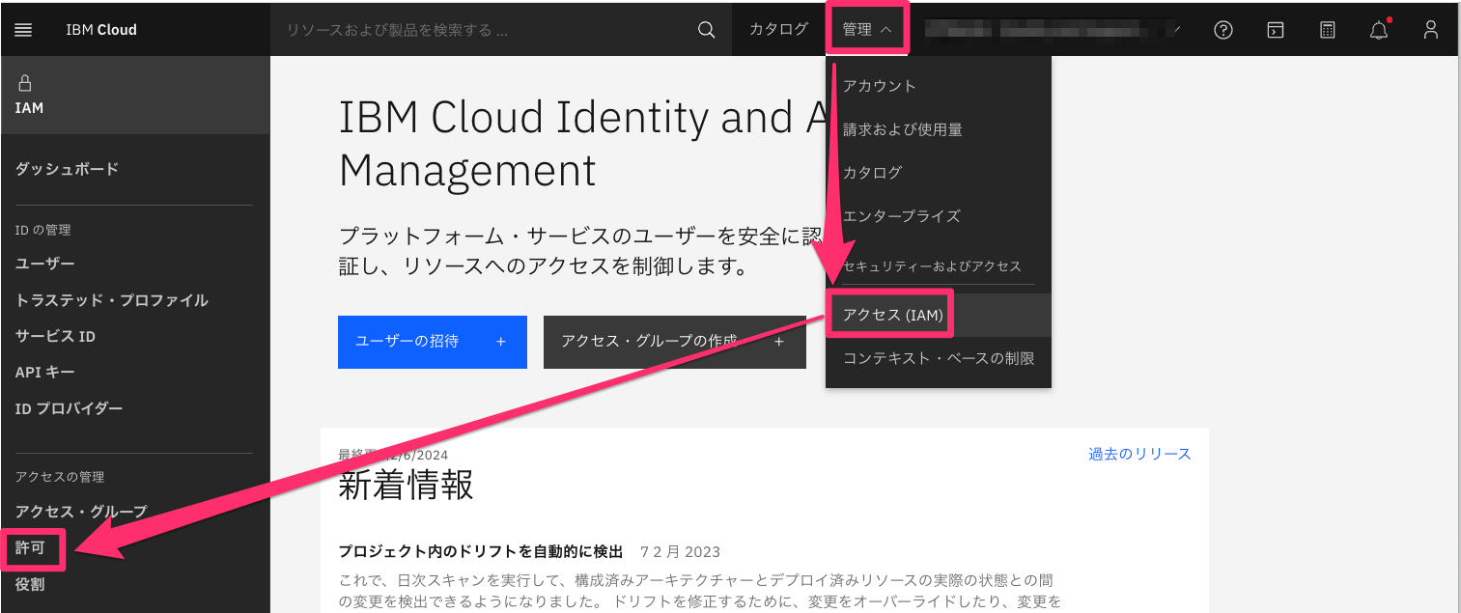The height and width of the screenshot is (613, 1461).
Task: Open 役割 in sidebar
Action: pyautogui.click(x=30, y=584)
